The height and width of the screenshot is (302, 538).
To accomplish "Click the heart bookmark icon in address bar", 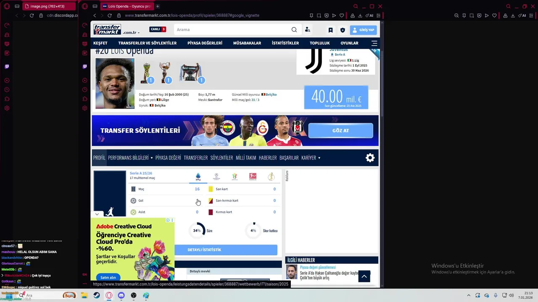I will (x=342, y=16).
